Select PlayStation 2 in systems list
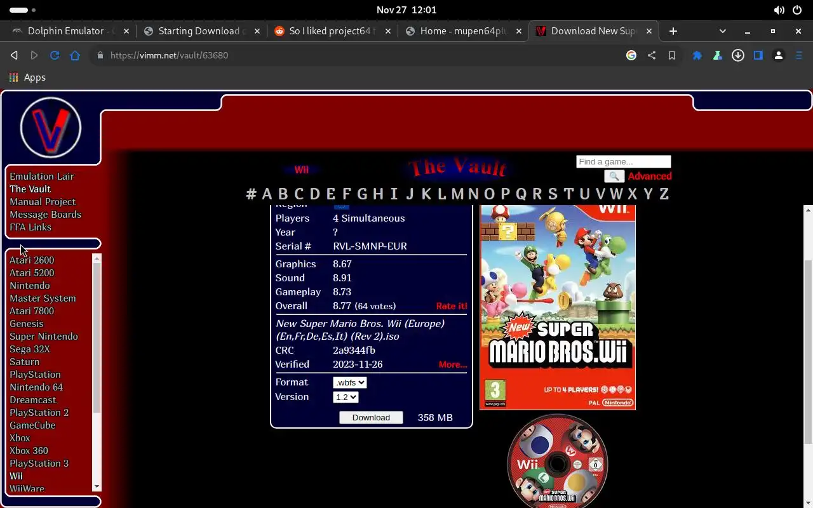813x508 pixels. [x=39, y=413]
